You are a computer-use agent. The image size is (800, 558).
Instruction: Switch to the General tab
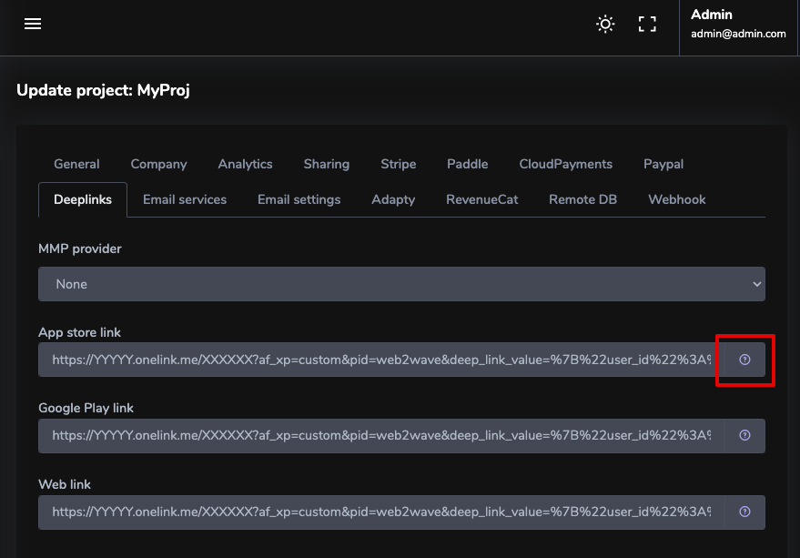pos(76,164)
